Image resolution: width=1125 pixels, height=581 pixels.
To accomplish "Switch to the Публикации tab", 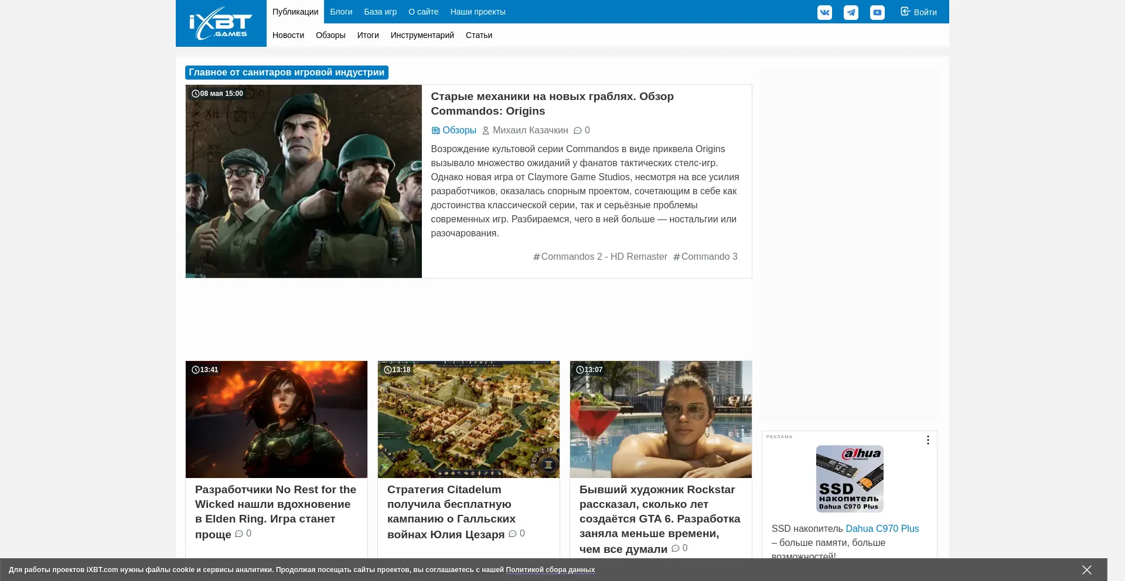I will coord(295,12).
